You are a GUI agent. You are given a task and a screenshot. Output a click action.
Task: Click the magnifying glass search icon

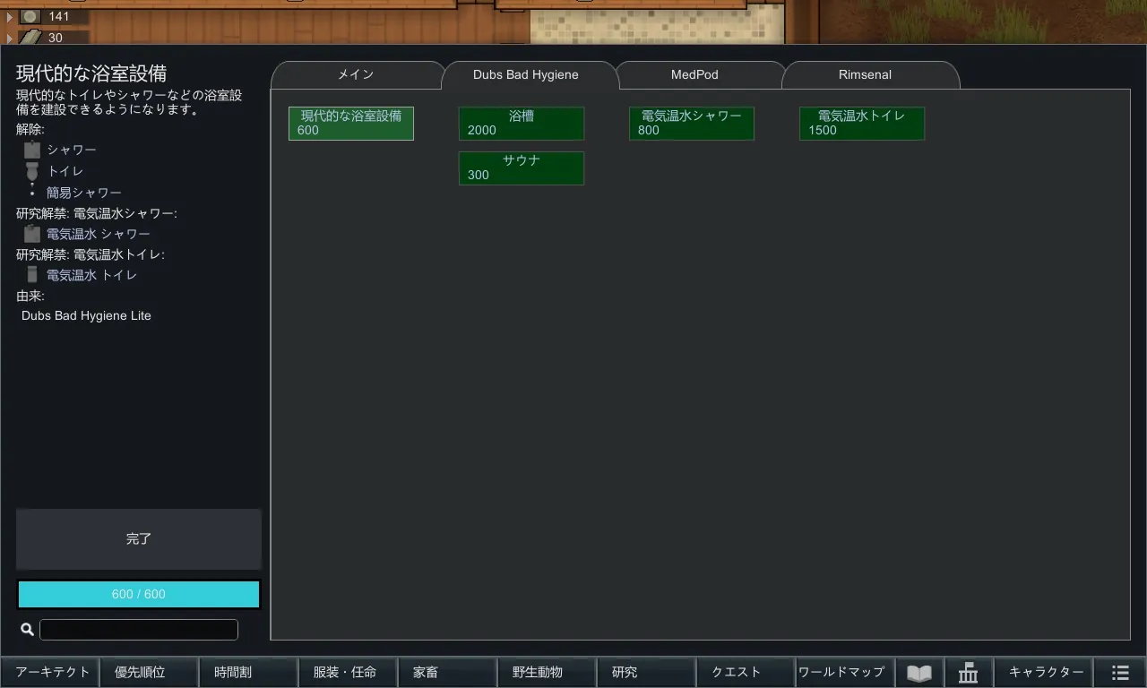pyautogui.click(x=27, y=630)
